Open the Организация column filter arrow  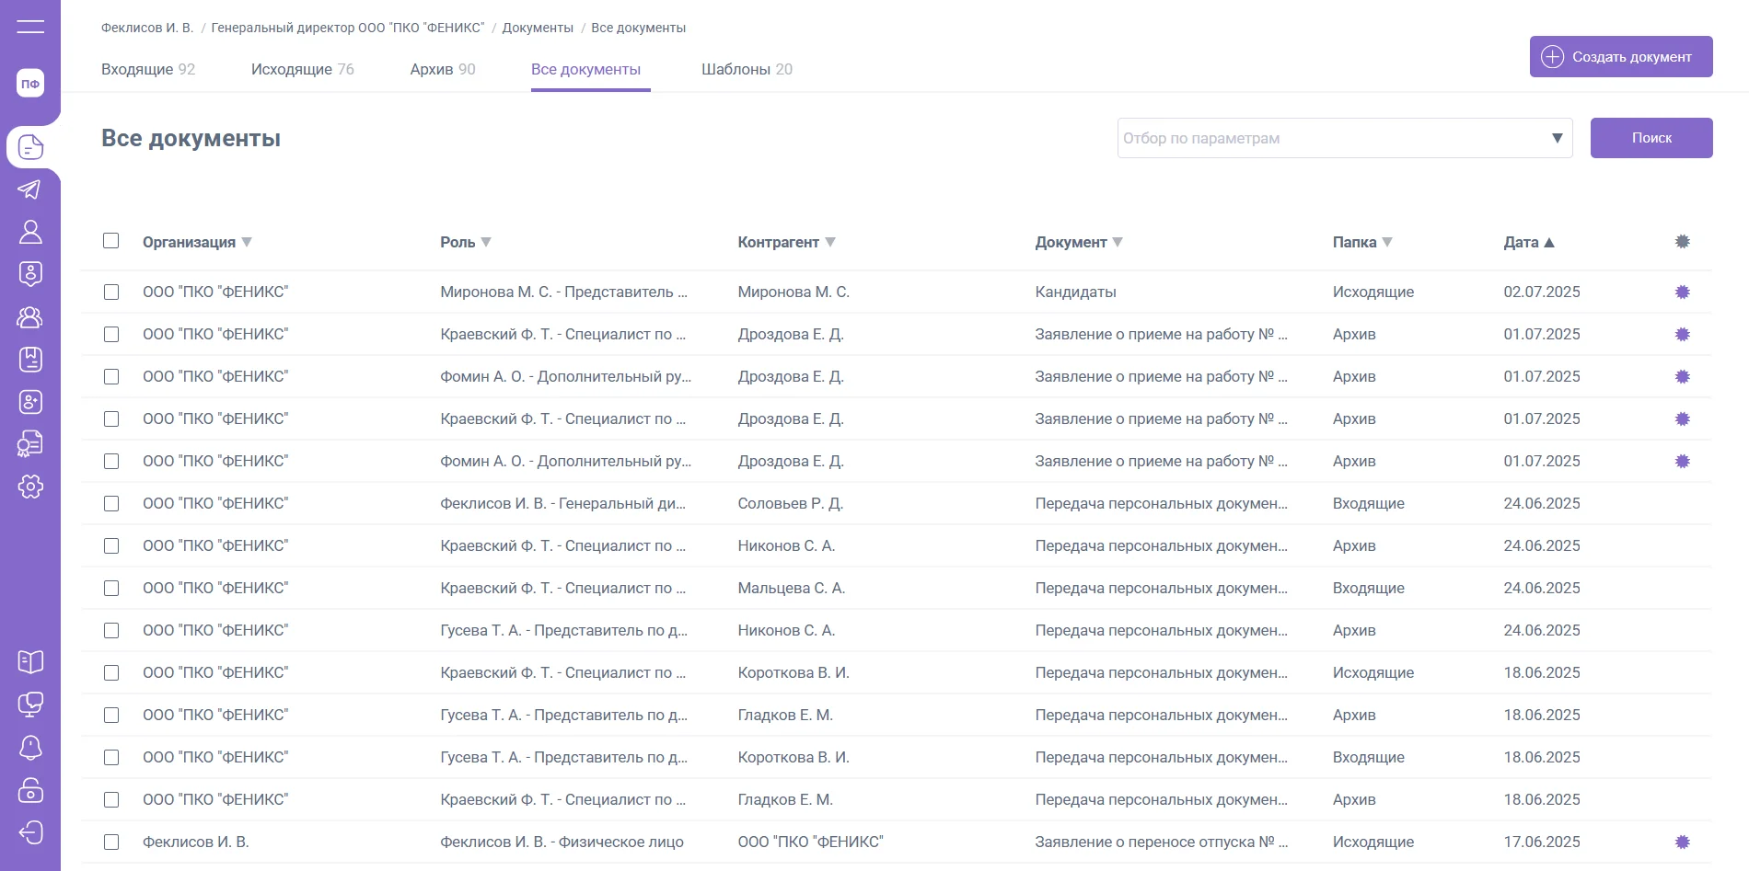[247, 242]
